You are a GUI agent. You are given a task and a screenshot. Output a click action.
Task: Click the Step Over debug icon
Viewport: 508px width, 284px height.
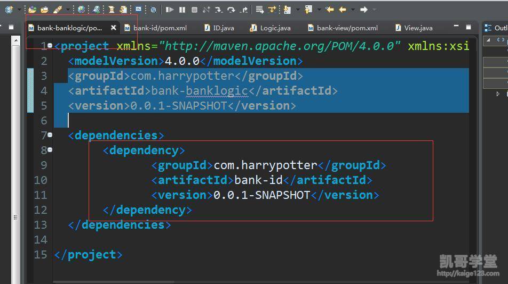(231, 10)
